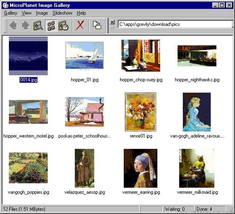235x214 pixels.
Task: Click the velazquez_aesop.jpg file name
Action: 85,192
